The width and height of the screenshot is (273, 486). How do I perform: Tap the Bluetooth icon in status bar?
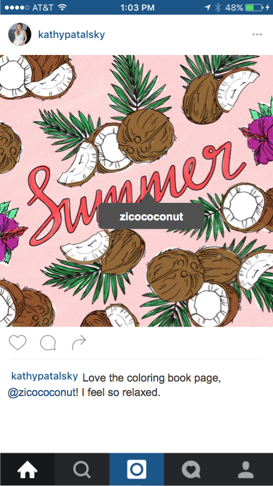(x=218, y=7)
